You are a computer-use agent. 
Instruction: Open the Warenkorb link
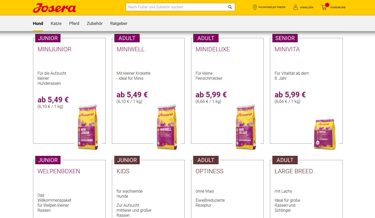[338, 8]
